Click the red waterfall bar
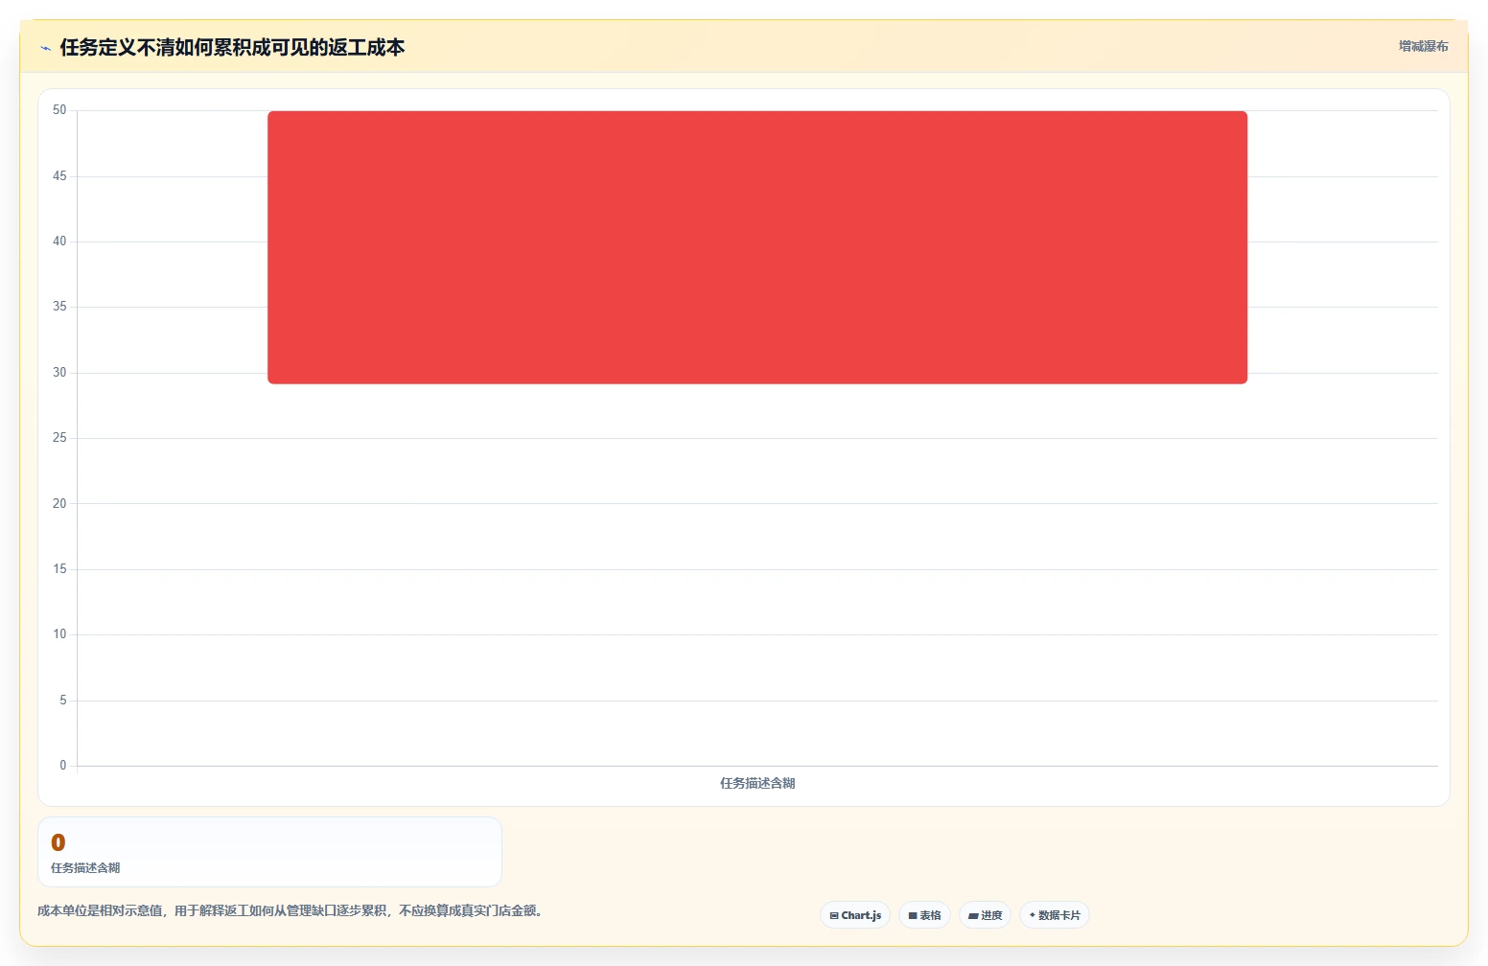Screen dimensions: 1488x966 coord(757,247)
